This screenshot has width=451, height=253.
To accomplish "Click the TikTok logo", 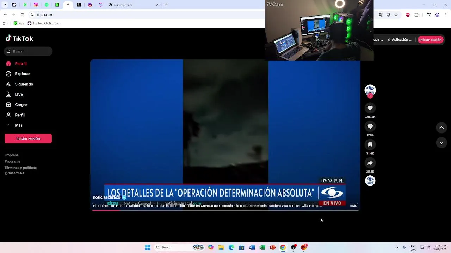I will [x=19, y=39].
